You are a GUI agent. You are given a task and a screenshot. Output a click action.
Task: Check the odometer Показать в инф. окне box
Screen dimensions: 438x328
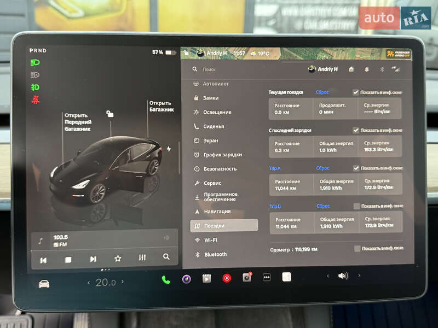[x=358, y=248]
